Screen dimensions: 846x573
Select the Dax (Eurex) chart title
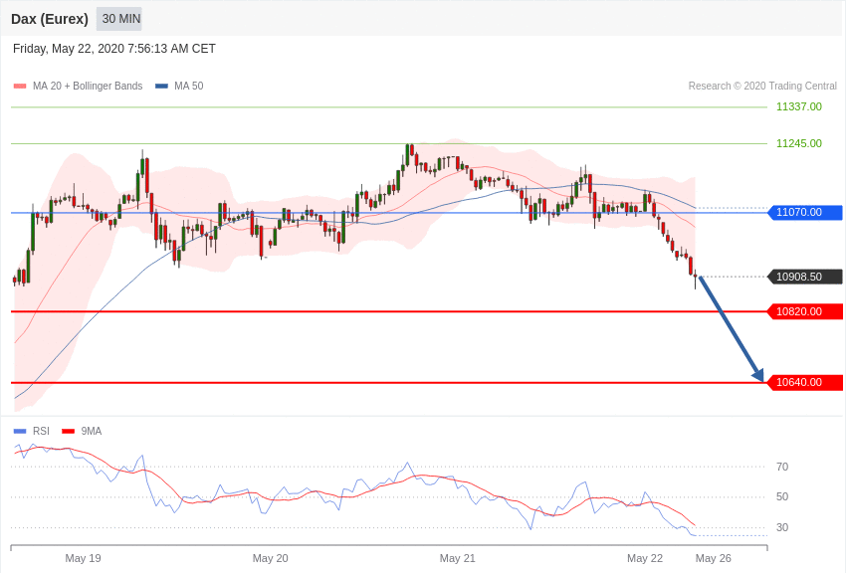tap(50, 19)
